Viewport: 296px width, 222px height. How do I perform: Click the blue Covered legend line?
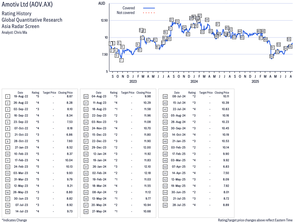click(x=149, y=8)
